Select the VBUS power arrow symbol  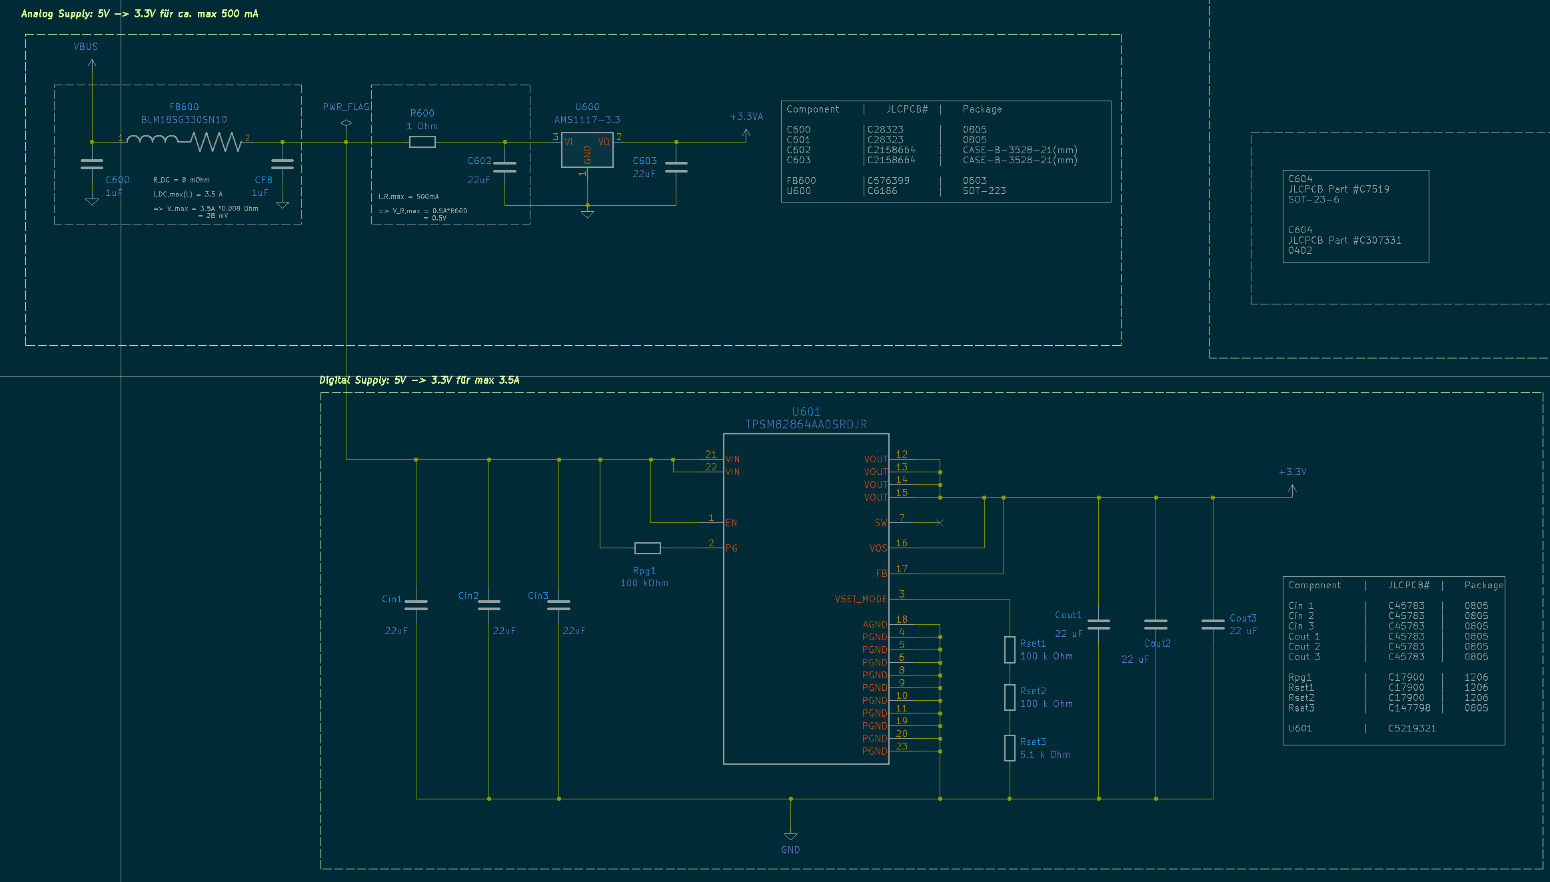tap(92, 63)
